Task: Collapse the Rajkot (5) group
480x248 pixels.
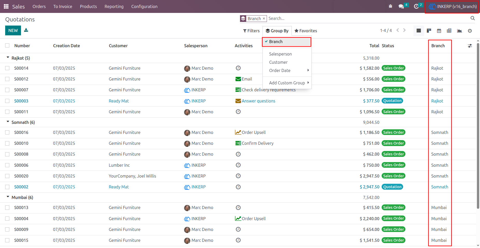Action: (18, 58)
